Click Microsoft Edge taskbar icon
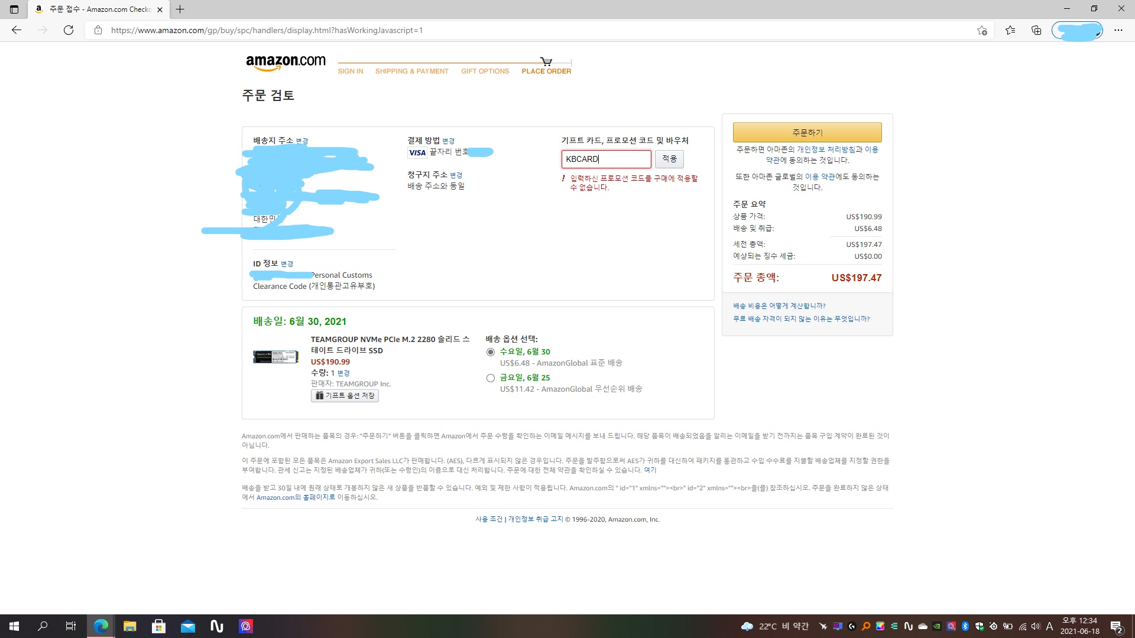Viewport: 1135px width, 638px height. (x=101, y=626)
